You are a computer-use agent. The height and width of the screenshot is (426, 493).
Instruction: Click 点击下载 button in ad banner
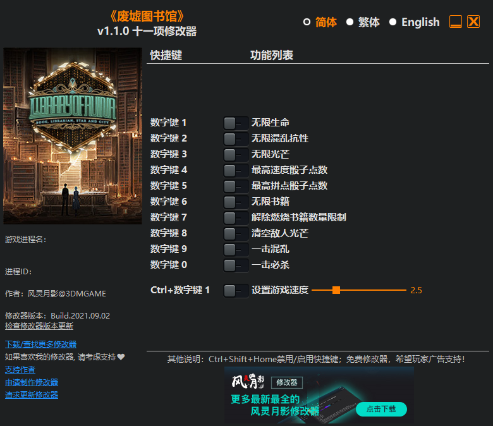381,409
